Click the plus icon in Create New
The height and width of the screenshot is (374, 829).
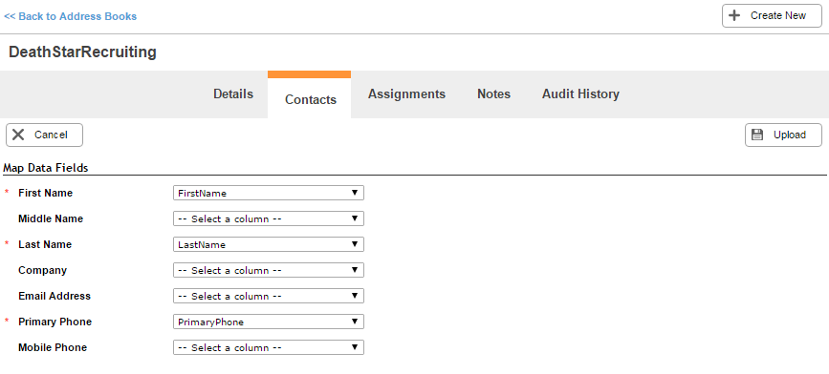click(734, 16)
